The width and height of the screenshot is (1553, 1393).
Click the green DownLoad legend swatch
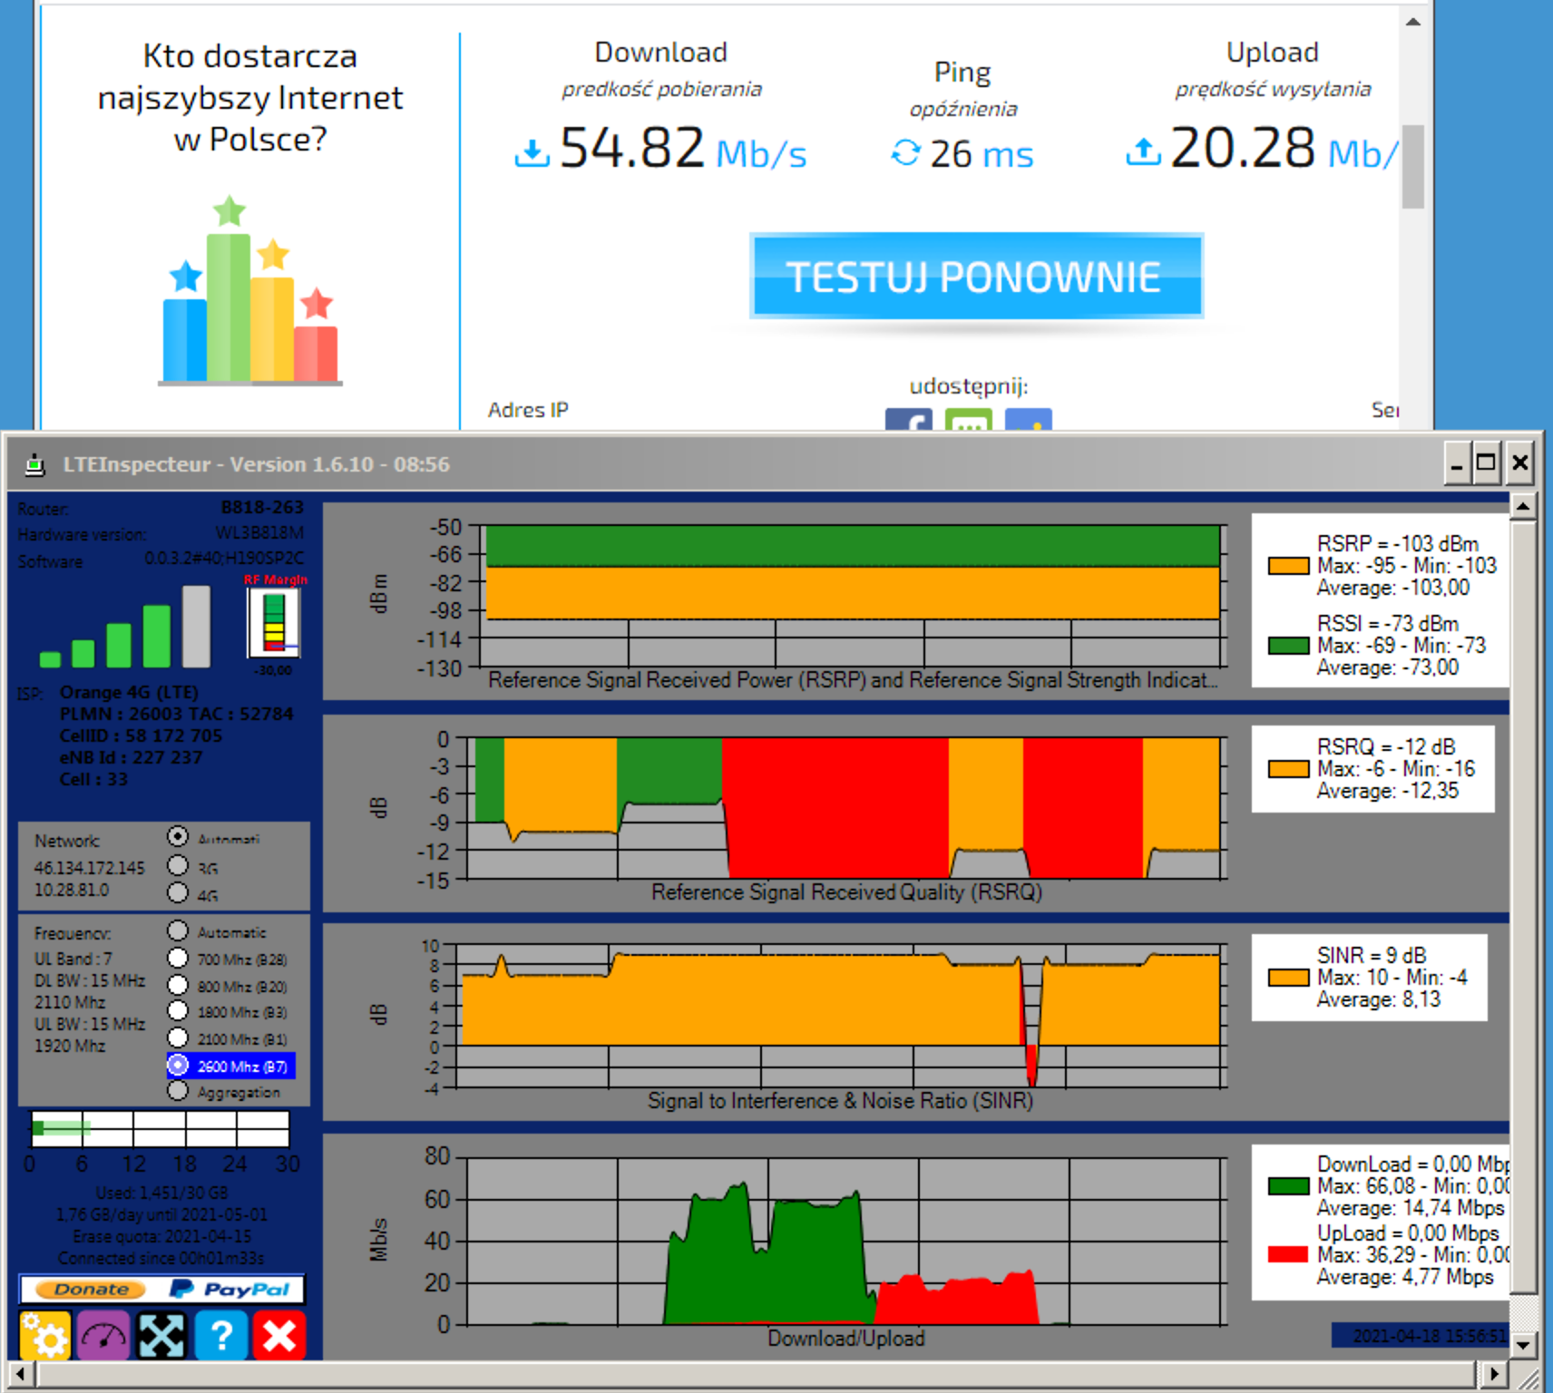click(1288, 1186)
